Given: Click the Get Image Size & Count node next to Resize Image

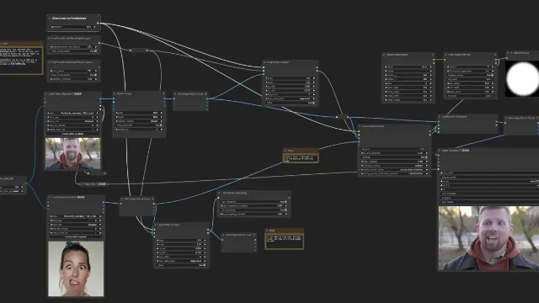Looking at the screenshot, I should point(191,101).
